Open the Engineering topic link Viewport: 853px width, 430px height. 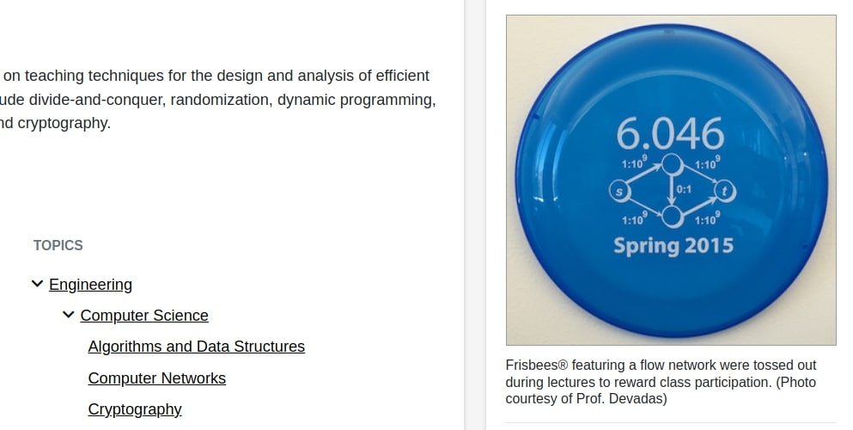click(x=90, y=285)
